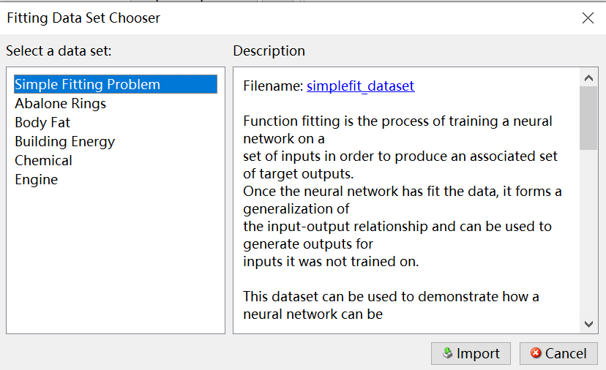This screenshot has width=606, height=370.
Task: Click the "Select a data set:" label
Action: (59, 51)
